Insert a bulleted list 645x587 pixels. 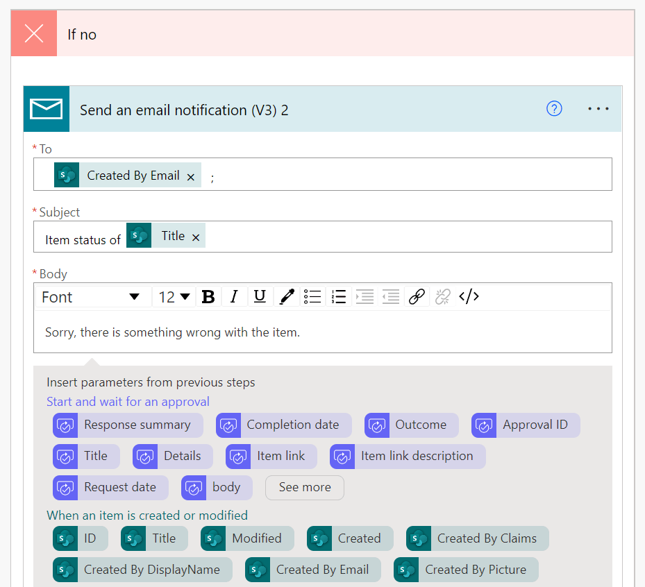[x=312, y=297]
